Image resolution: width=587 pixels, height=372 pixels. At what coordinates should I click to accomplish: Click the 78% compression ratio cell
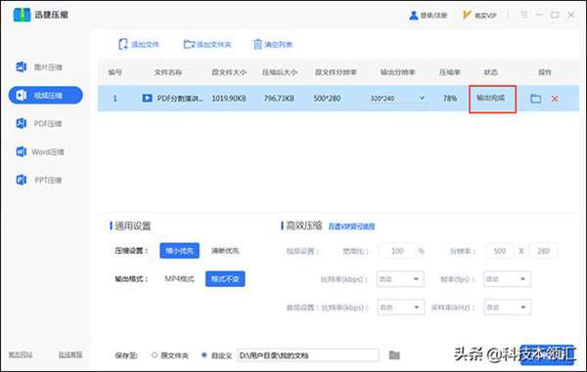[x=450, y=99]
